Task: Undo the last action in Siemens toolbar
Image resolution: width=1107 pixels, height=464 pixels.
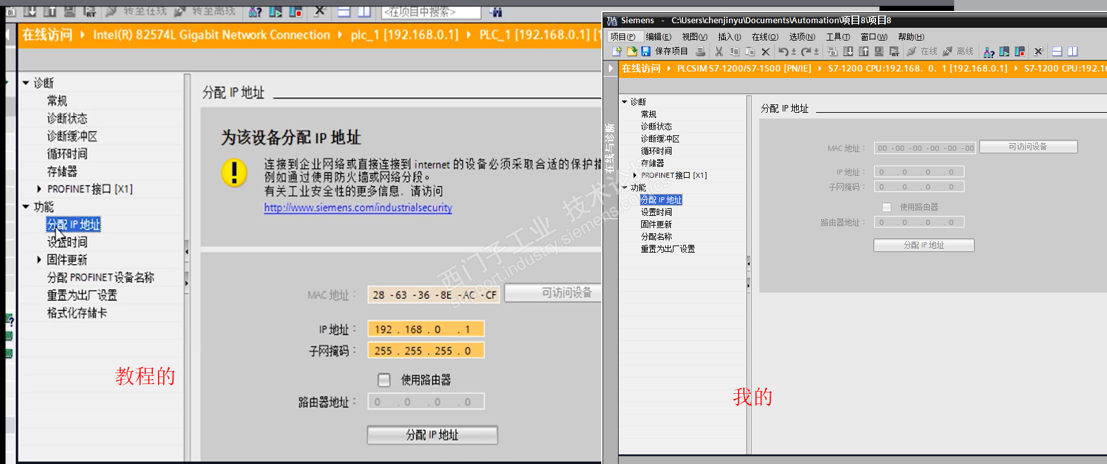Action: point(783,52)
